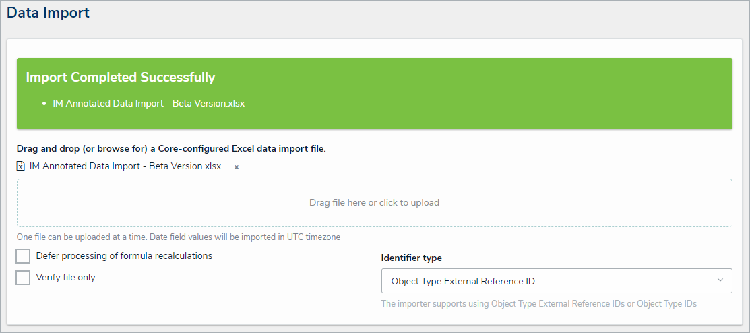The width and height of the screenshot is (750, 333).
Task: Remove the uploaded xlsx file with the x
Action: point(237,166)
